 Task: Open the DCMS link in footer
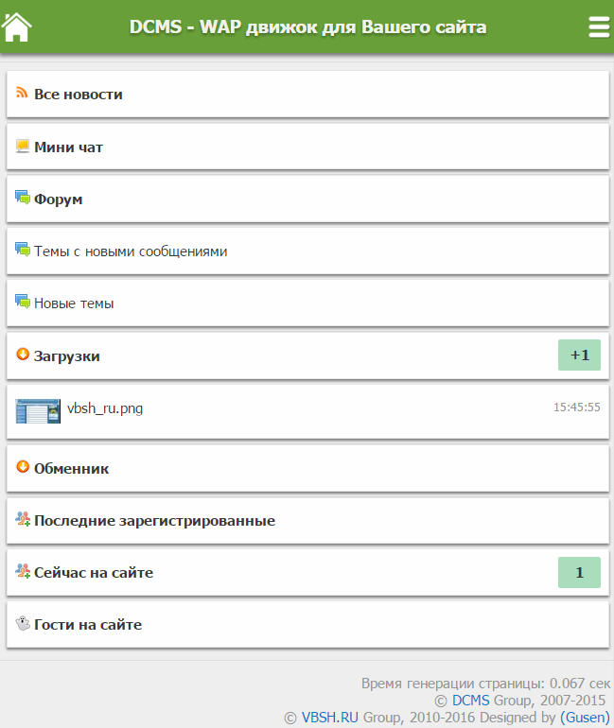(x=470, y=701)
